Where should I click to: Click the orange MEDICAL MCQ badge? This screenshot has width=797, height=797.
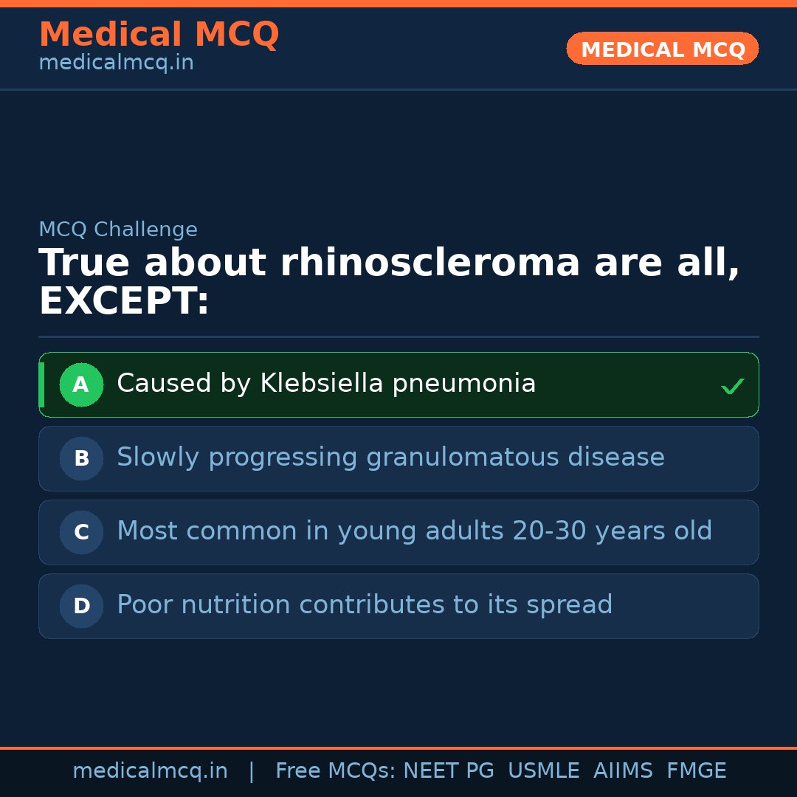(662, 49)
